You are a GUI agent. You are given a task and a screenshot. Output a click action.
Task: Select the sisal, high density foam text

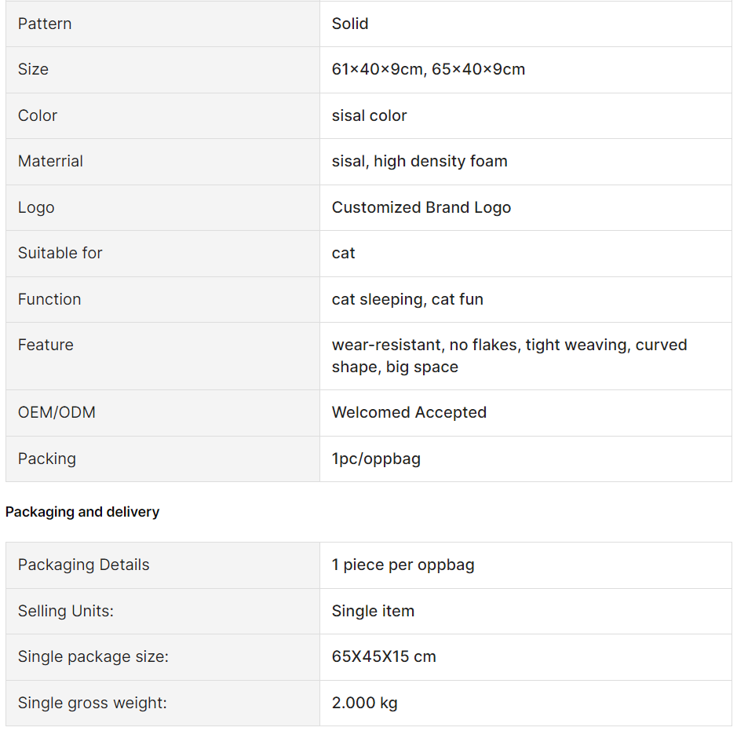(419, 161)
